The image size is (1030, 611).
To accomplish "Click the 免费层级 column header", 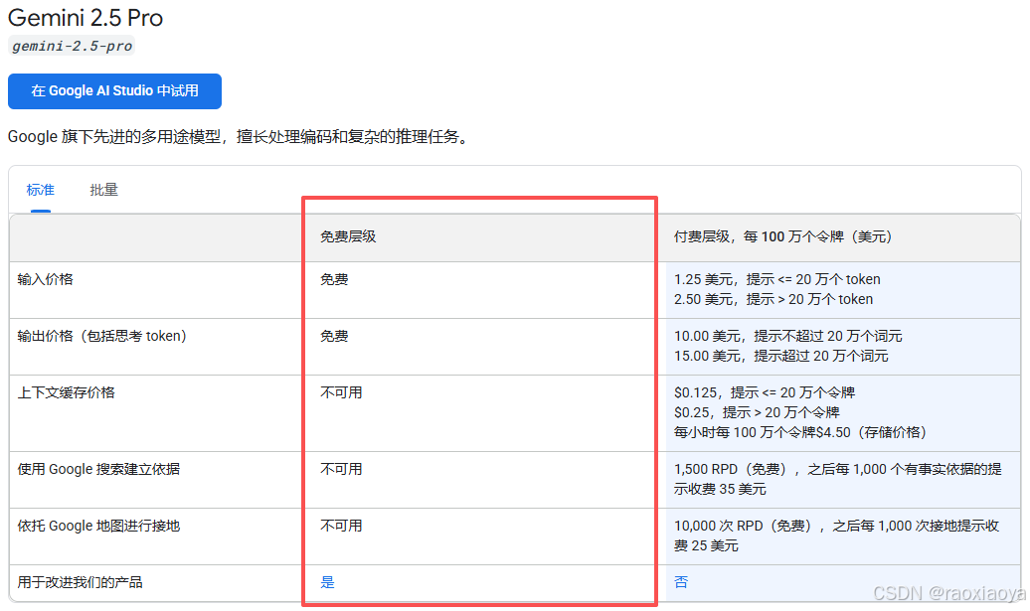I will (348, 236).
